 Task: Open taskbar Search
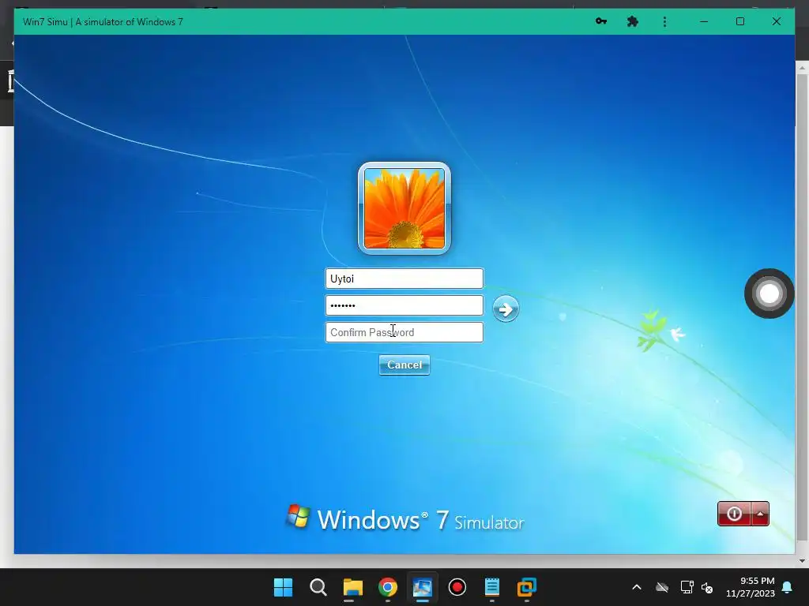coord(318,587)
